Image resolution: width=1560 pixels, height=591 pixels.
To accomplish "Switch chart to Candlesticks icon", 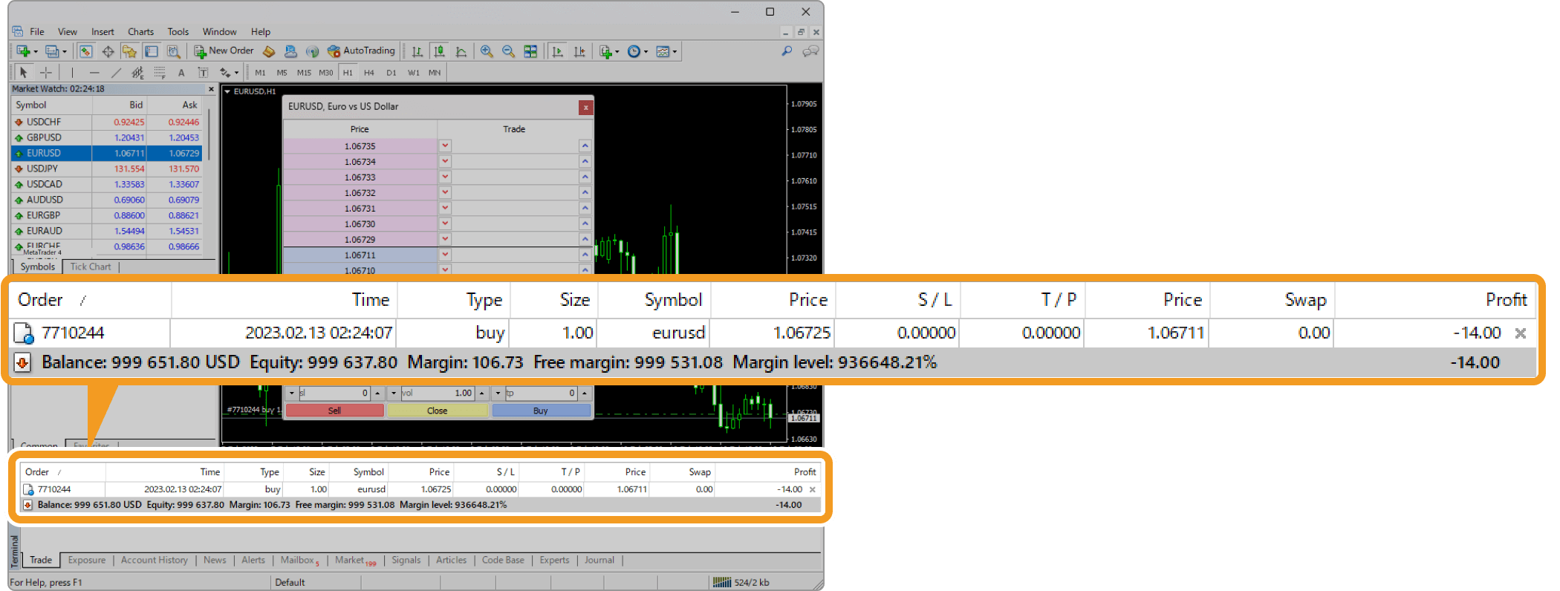I will (x=439, y=51).
